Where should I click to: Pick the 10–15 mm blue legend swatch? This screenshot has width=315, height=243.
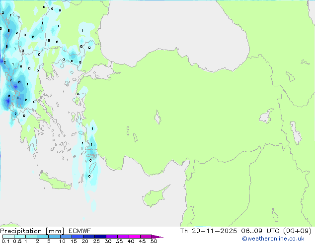(66, 237)
